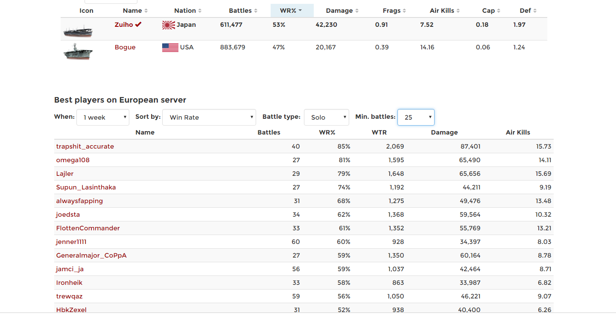Viewport: 616px width, 324px height.
Task: Click the Best players on European server heading
Action: (120, 100)
